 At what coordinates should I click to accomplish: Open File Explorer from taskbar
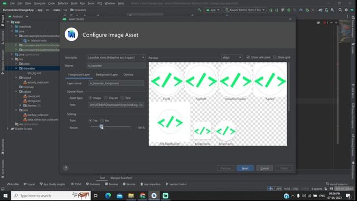(131, 195)
